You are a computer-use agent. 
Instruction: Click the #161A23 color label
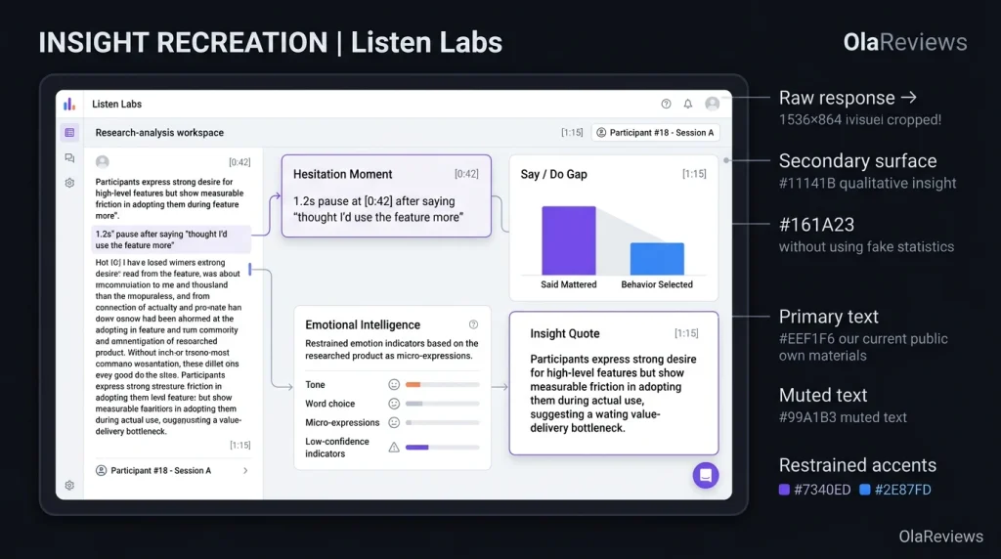tap(816, 225)
